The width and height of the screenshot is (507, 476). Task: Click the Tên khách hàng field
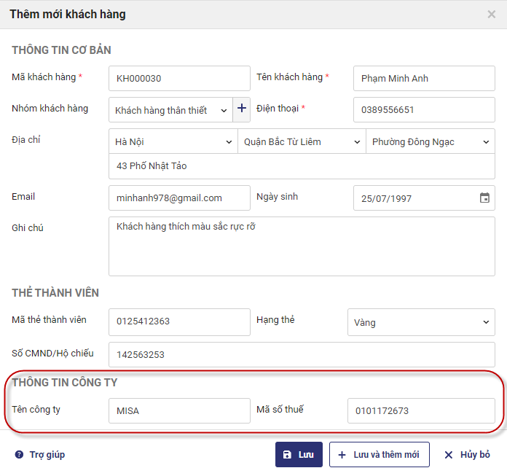[423, 79]
